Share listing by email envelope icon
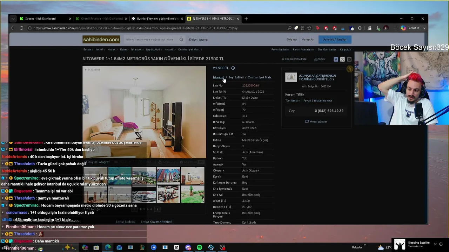Screen dimensions: 449x252 pyautogui.click(x=349, y=59)
